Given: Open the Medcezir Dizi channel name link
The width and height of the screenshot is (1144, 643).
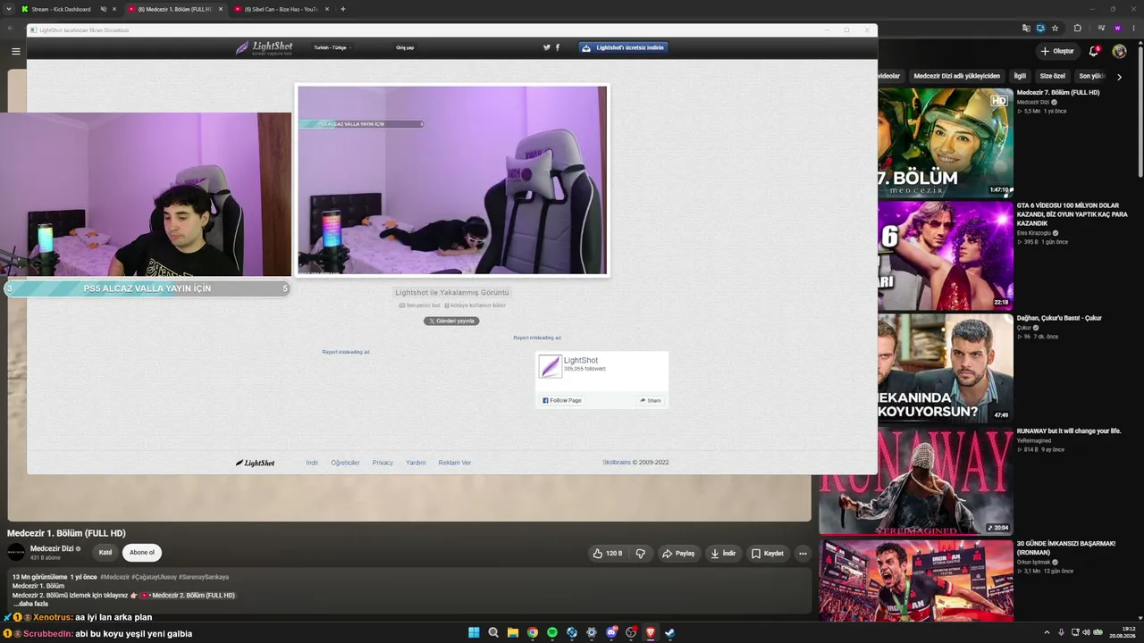Looking at the screenshot, I should [x=52, y=548].
